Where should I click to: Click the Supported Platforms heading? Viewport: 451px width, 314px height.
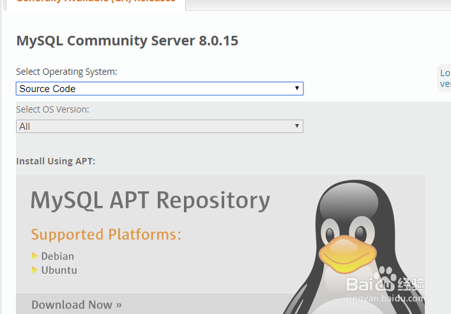pyautogui.click(x=106, y=234)
